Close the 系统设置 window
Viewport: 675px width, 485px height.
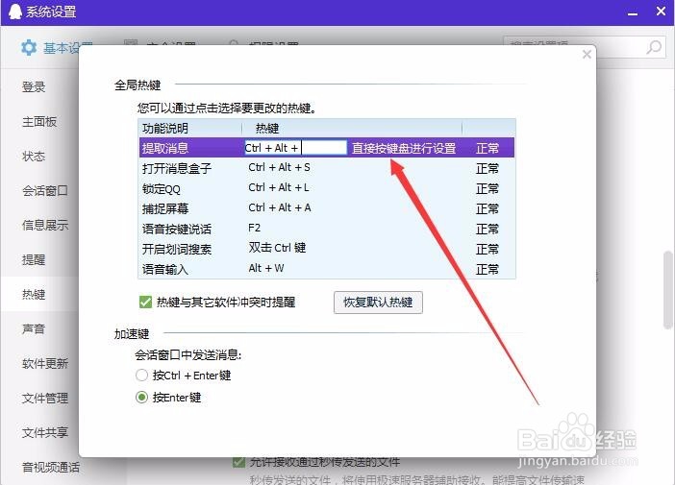[x=661, y=12]
